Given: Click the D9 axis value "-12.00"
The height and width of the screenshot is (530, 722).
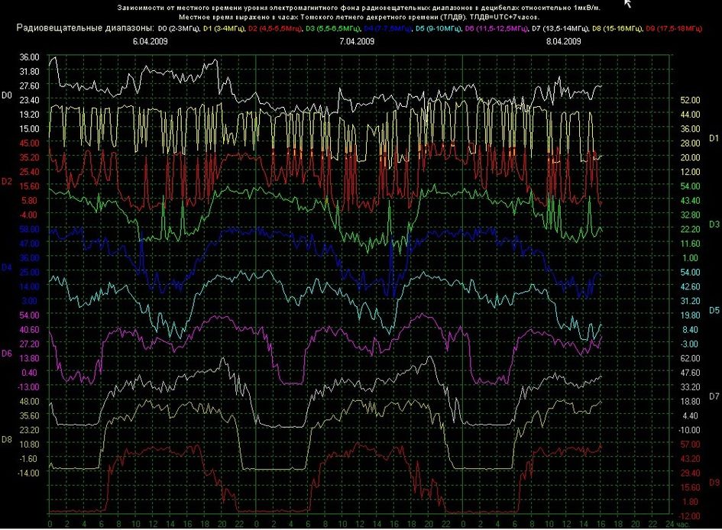Looking at the screenshot, I should pyautogui.click(x=689, y=515).
